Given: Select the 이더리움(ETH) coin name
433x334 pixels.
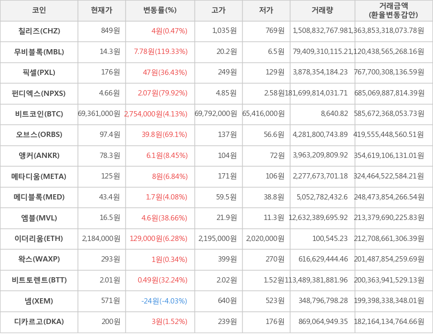Looking at the screenshot, I should [39, 239].
